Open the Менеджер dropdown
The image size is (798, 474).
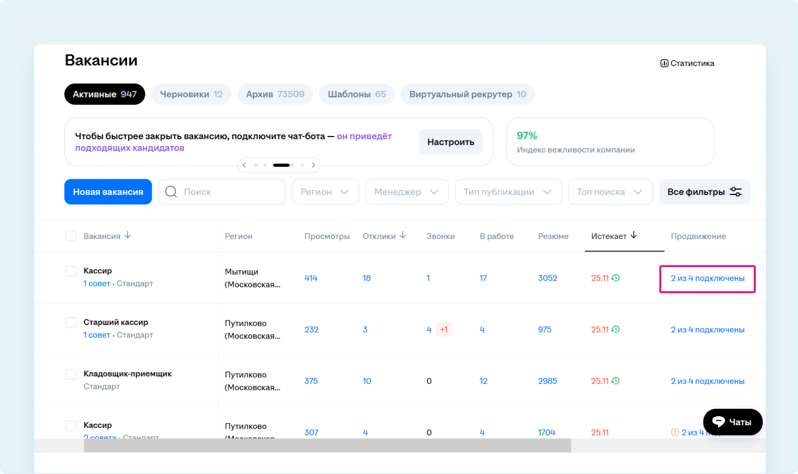point(407,192)
